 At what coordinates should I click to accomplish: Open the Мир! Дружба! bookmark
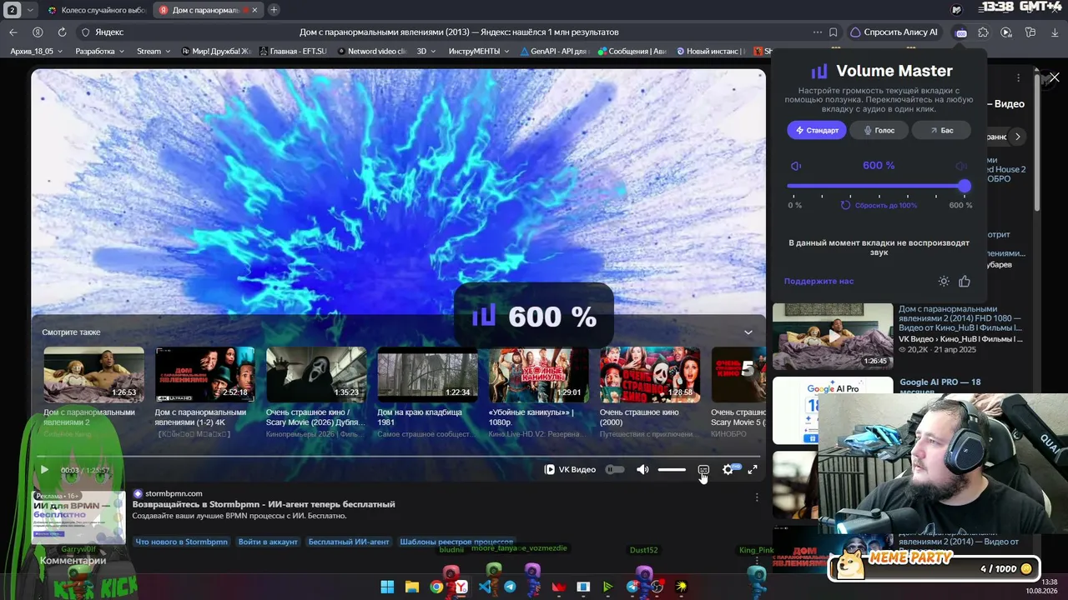coord(216,51)
